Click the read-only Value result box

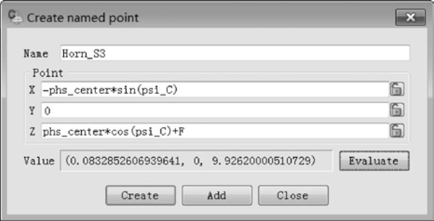196,161
